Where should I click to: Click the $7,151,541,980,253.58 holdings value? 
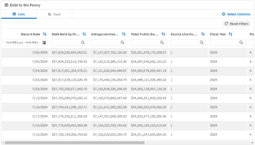click(110, 107)
